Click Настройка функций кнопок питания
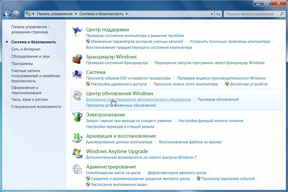 coord(211,121)
